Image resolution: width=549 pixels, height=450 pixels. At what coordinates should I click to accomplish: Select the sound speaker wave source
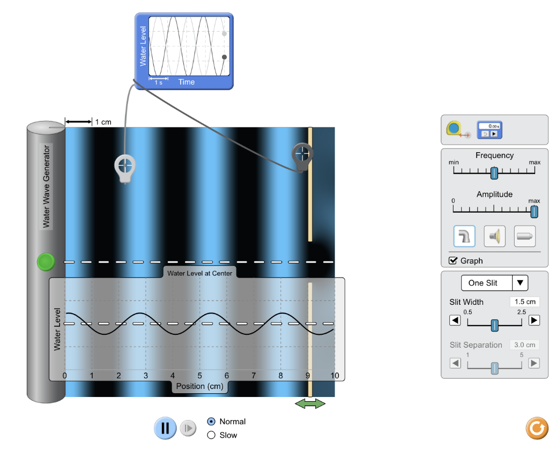494,236
